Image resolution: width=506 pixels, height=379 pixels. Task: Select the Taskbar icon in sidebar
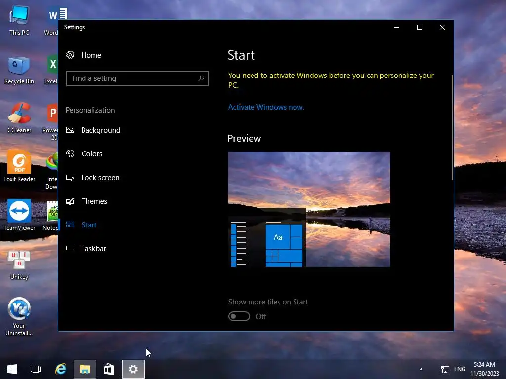pos(70,248)
